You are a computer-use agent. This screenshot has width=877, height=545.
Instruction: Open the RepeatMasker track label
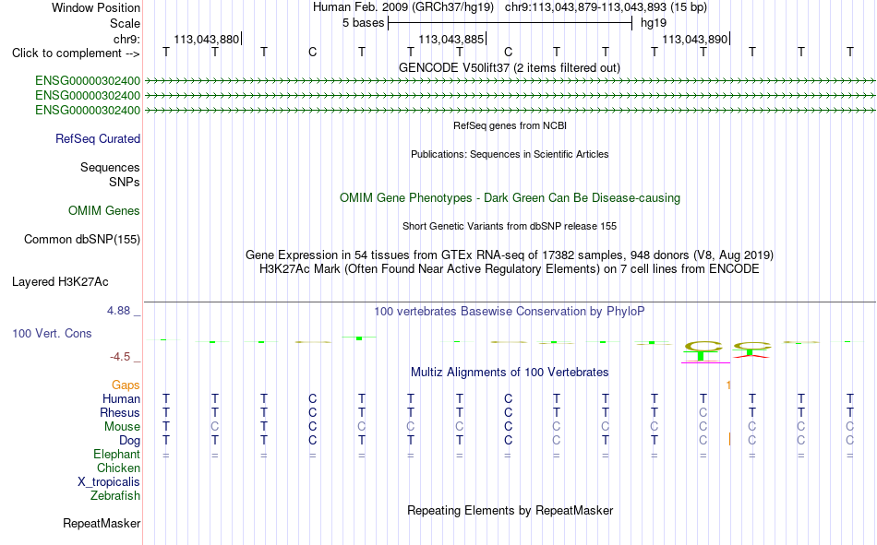tap(102, 523)
